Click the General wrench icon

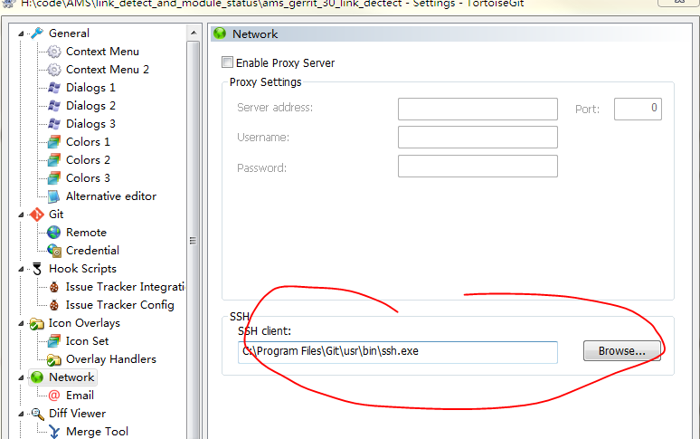coord(37,33)
